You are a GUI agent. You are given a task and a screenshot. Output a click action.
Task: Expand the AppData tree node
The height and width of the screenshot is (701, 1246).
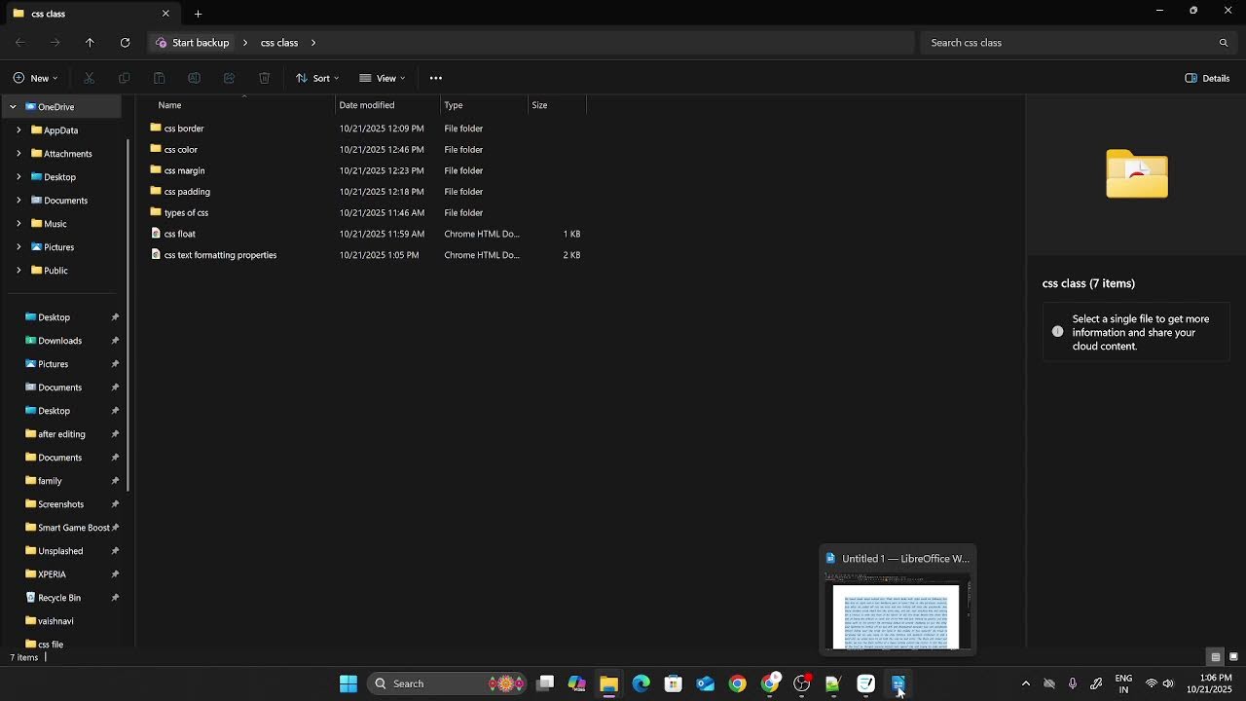(x=18, y=130)
